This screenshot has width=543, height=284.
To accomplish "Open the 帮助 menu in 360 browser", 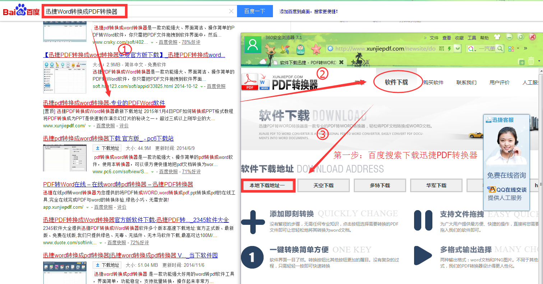I will (x=484, y=38).
